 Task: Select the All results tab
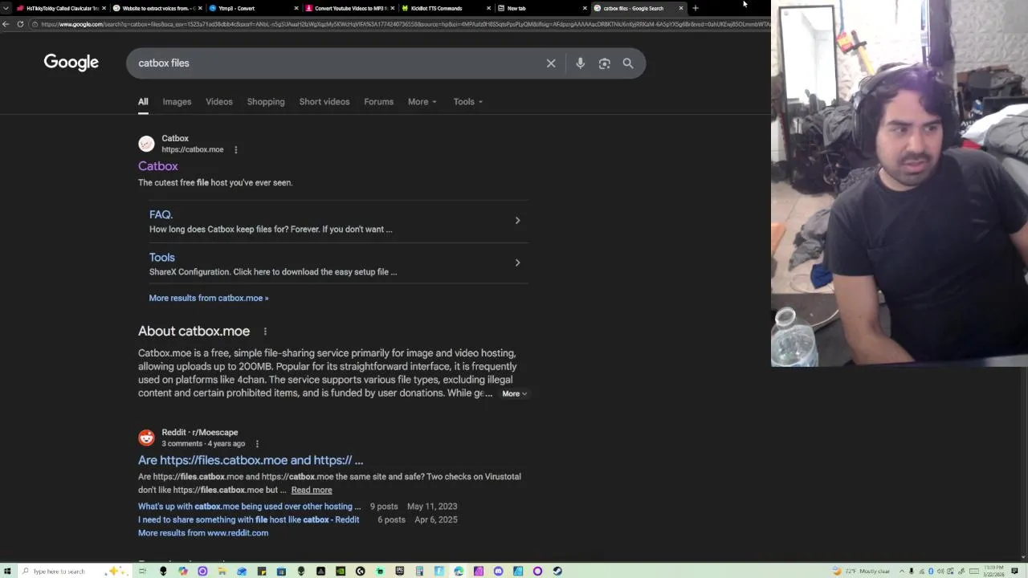click(x=143, y=102)
